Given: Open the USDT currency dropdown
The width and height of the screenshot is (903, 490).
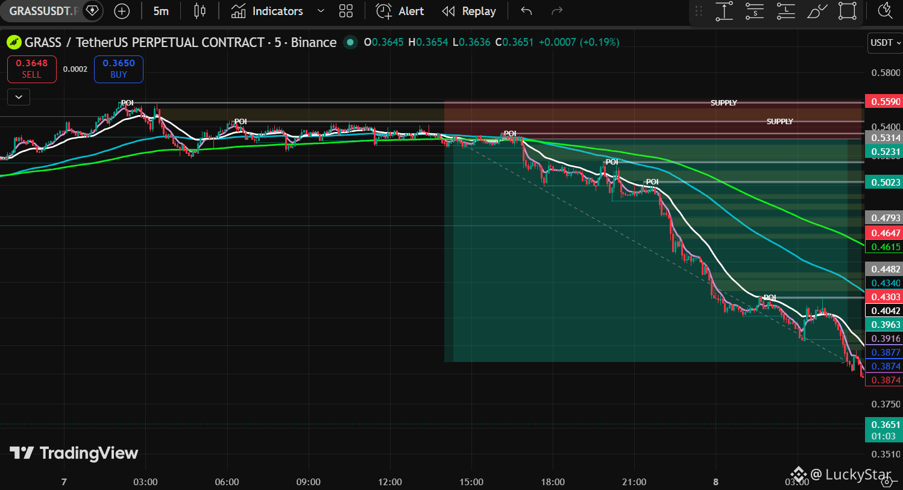Looking at the screenshot, I should click(885, 43).
